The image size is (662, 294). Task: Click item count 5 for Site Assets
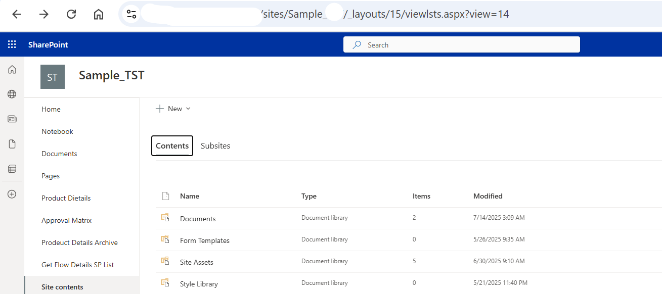click(414, 261)
